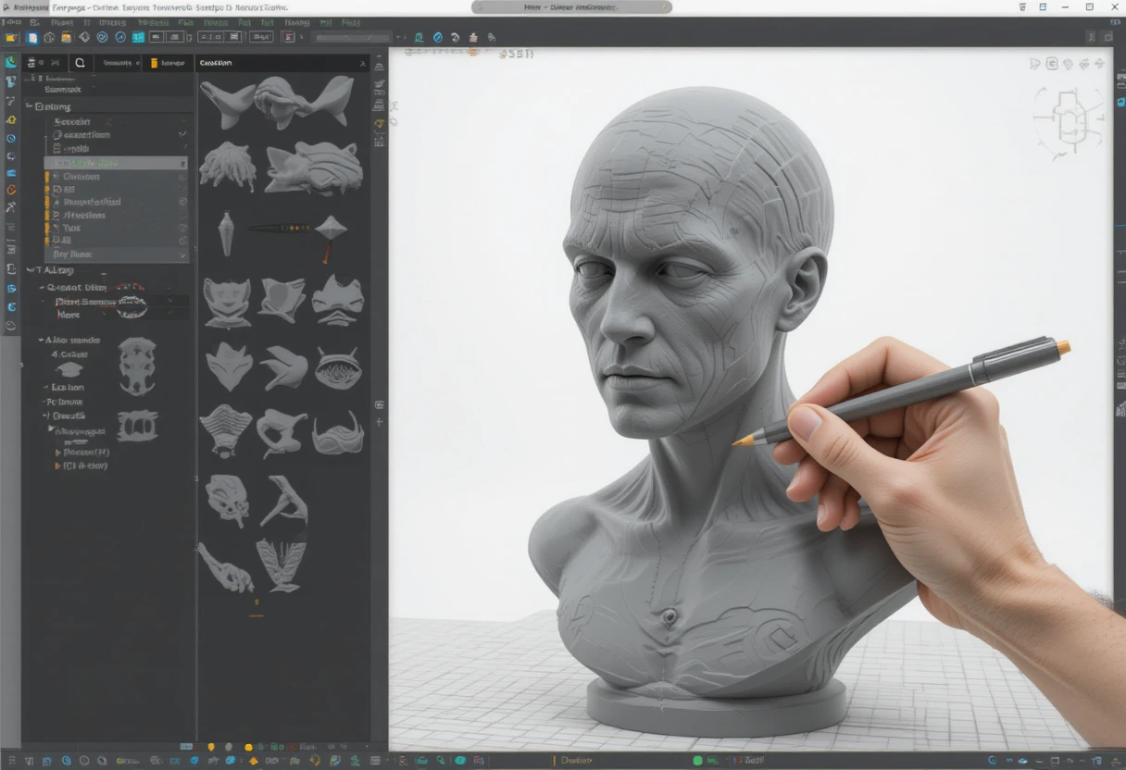Click the yellow folder icon in top toolbar
Screen dimensions: 1126x770
[11, 38]
